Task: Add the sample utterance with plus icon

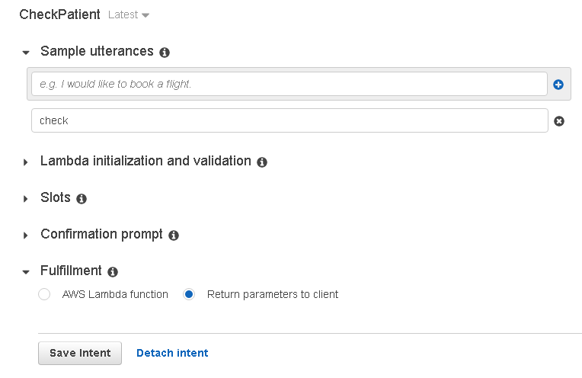Action: pos(558,85)
